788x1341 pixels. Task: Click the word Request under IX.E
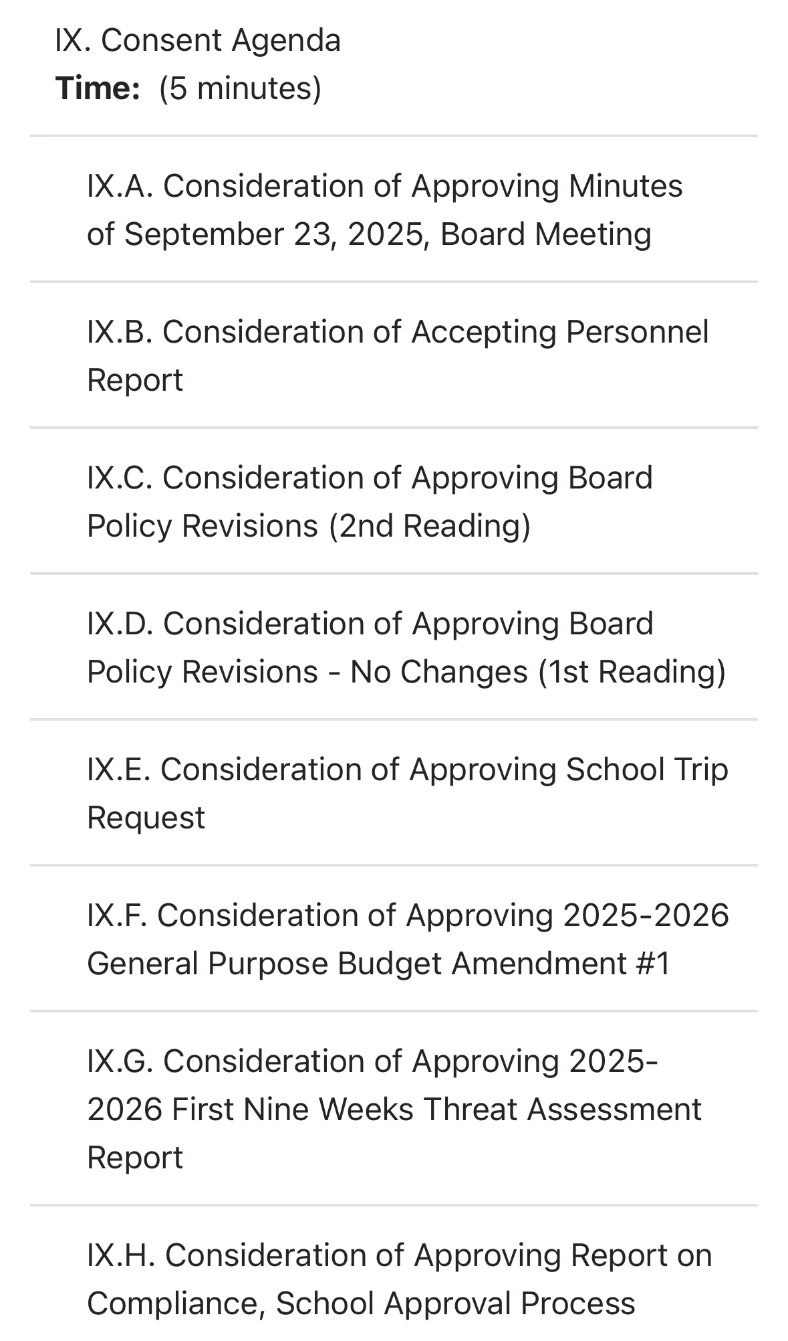pyautogui.click(x=146, y=818)
